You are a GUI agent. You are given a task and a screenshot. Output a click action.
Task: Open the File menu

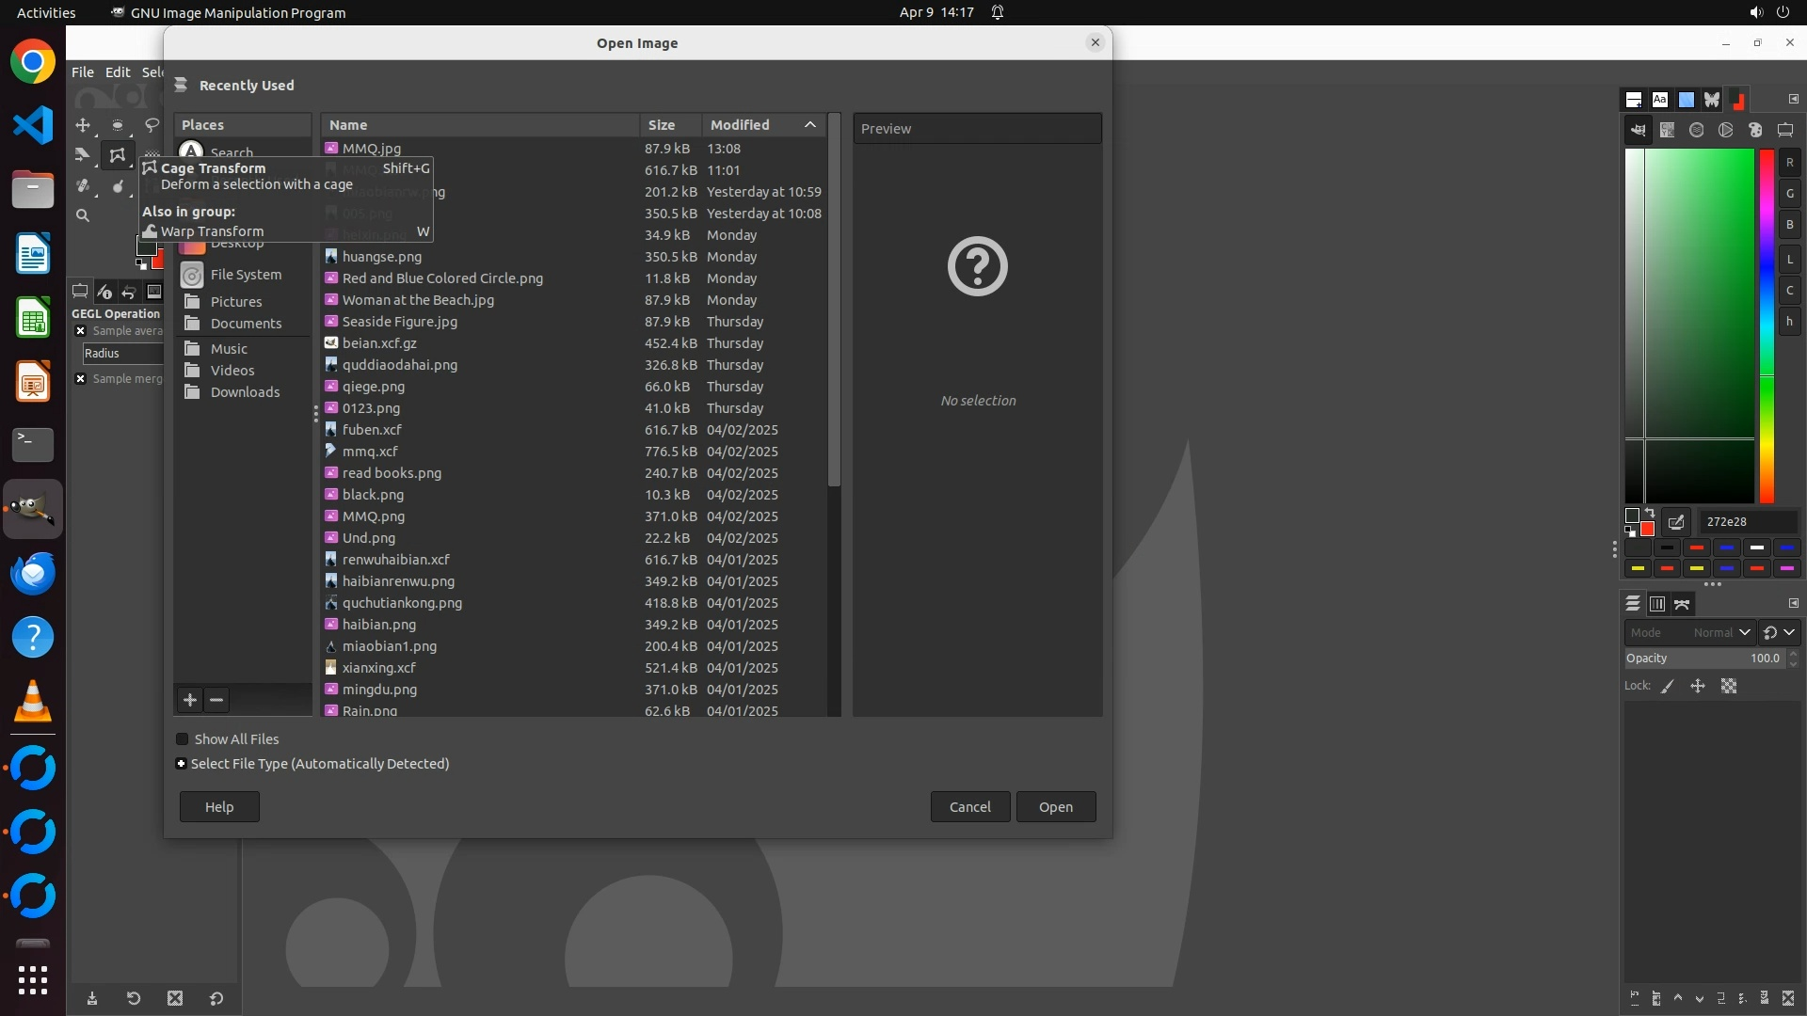click(83, 72)
